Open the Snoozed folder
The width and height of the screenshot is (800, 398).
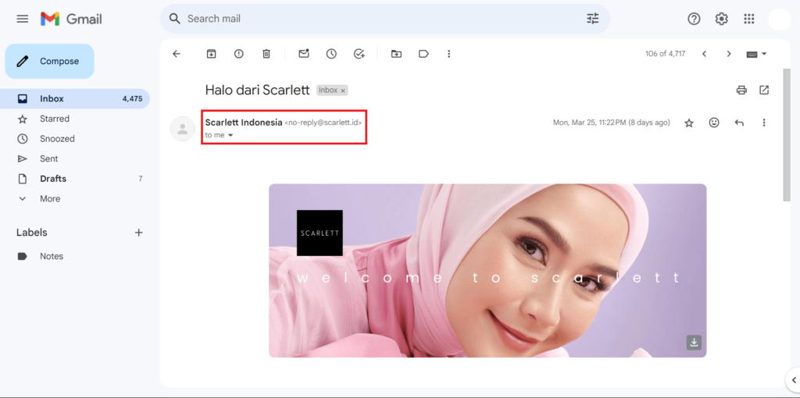click(x=75, y=139)
